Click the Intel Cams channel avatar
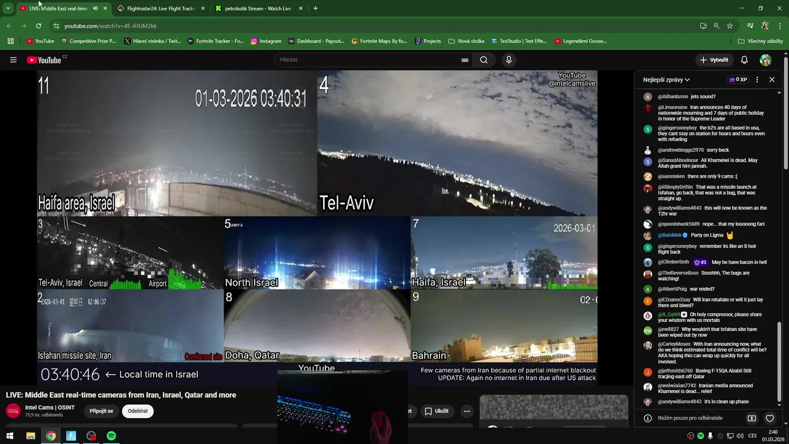 click(x=13, y=411)
